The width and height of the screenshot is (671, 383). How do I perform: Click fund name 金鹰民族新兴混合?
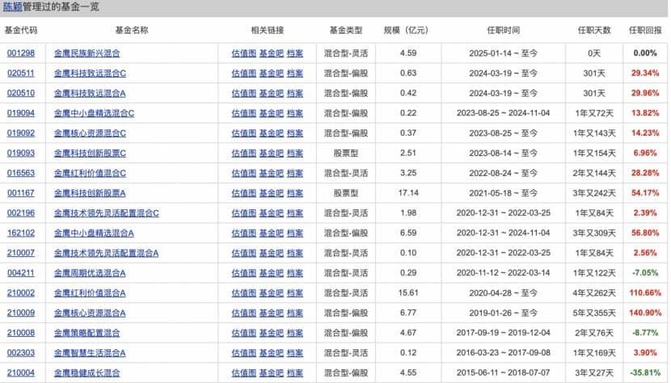coord(87,53)
